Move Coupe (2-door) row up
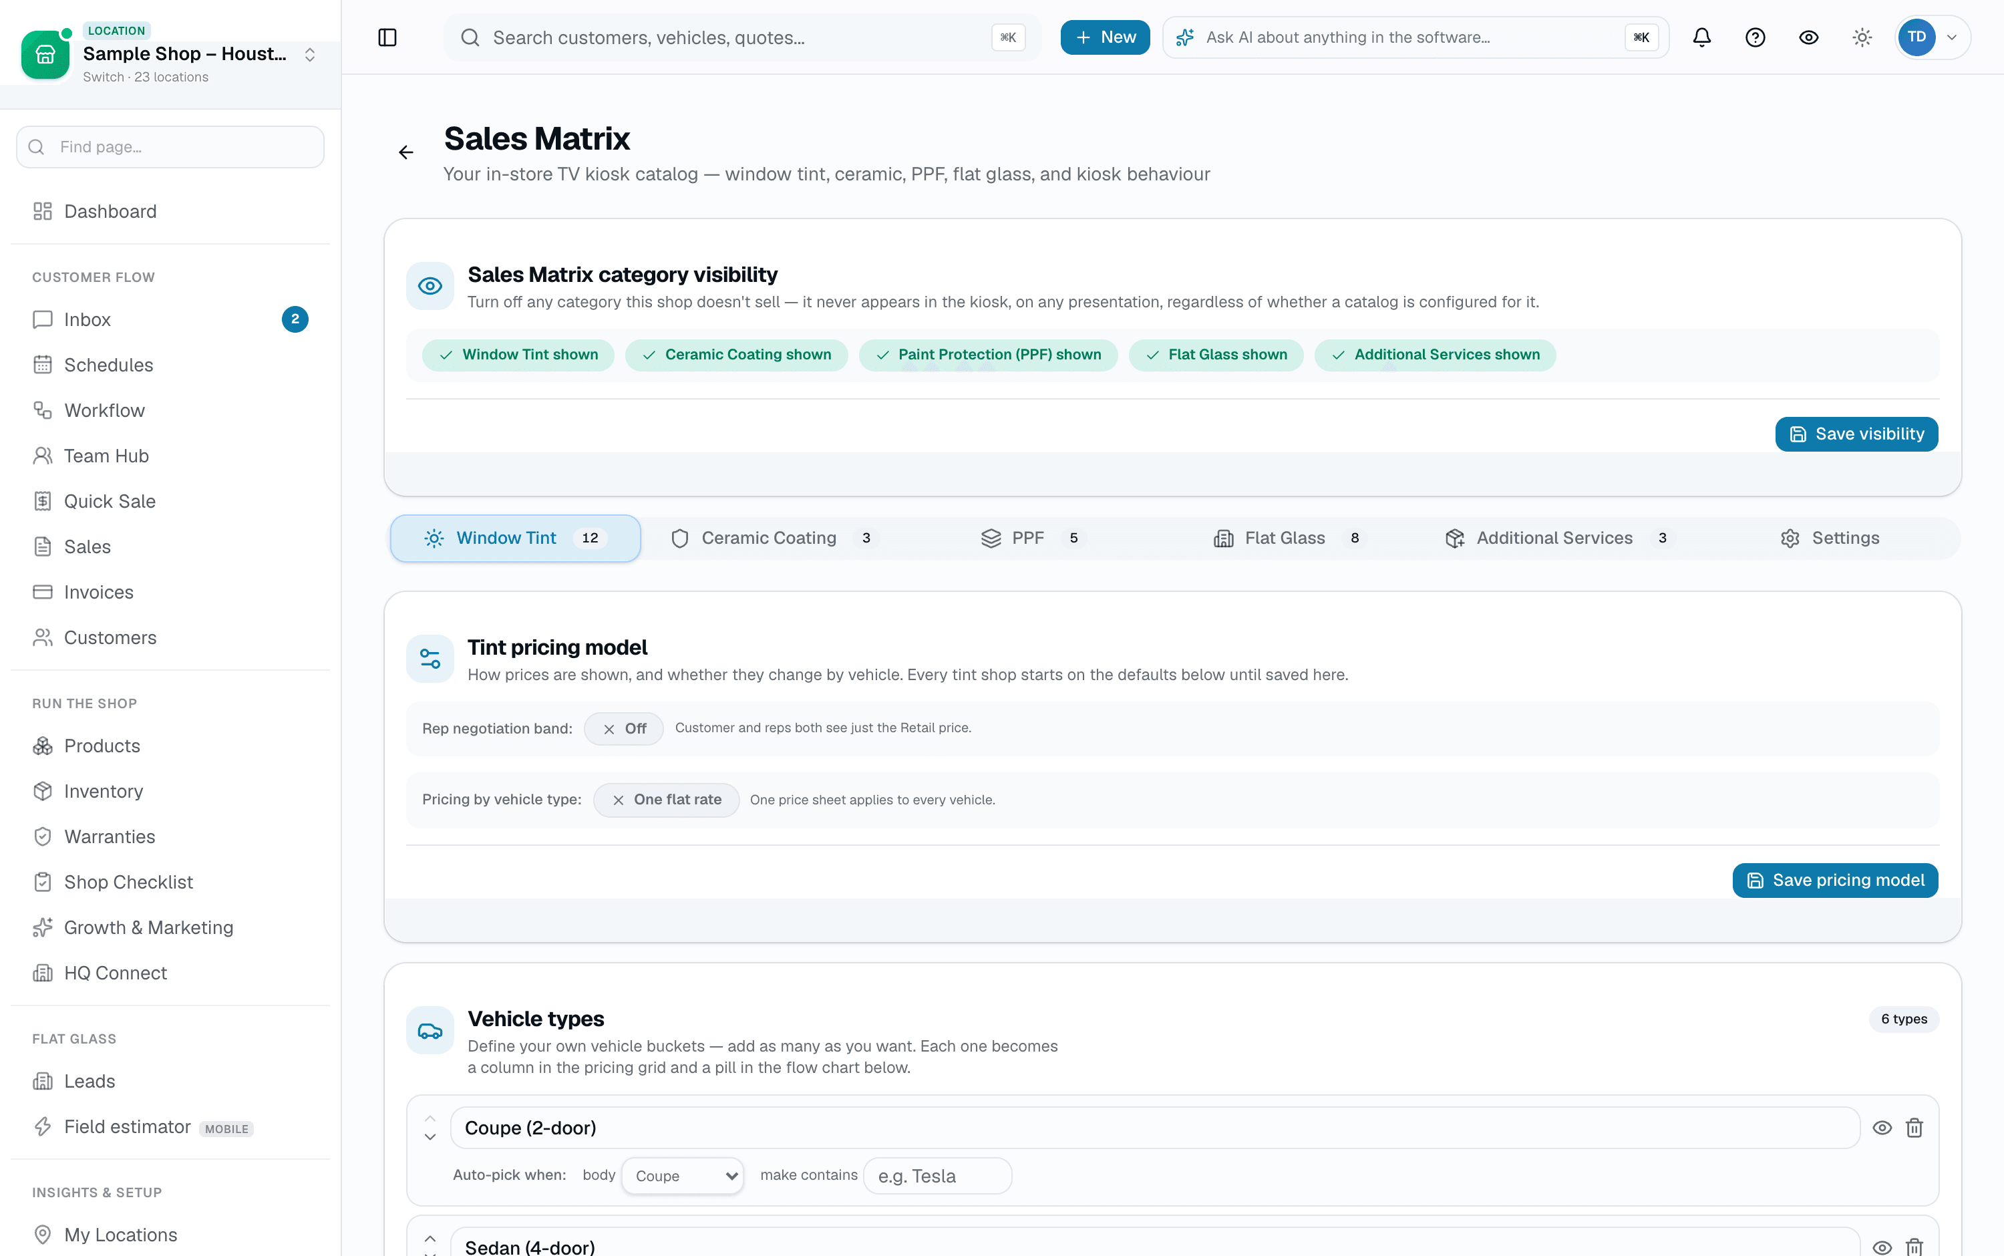 pyautogui.click(x=430, y=1118)
